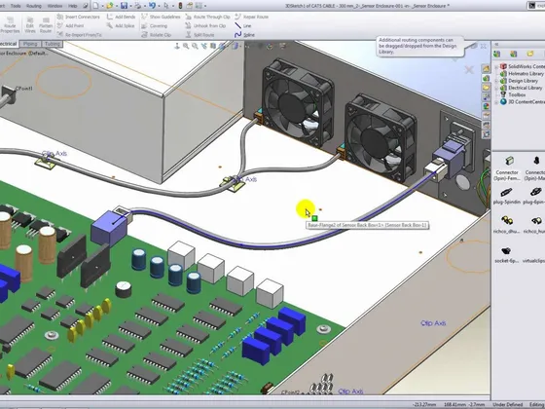Expand 3D ContentCentral tree node

pyautogui.click(x=496, y=102)
